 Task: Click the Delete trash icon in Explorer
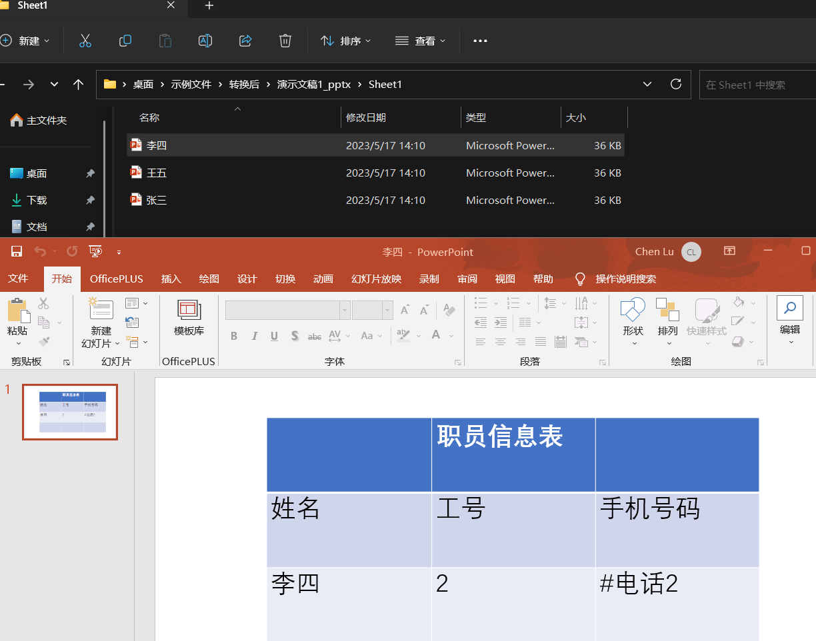click(285, 41)
